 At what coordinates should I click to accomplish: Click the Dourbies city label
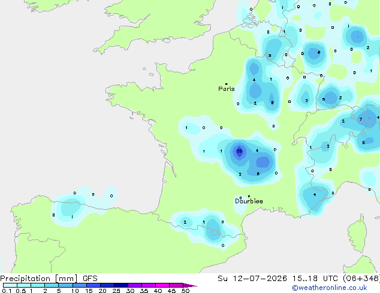click(249, 201)
